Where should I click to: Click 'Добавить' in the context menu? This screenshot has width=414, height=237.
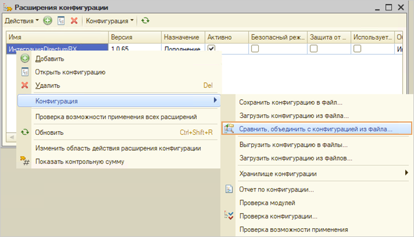[x=50, y=58]
